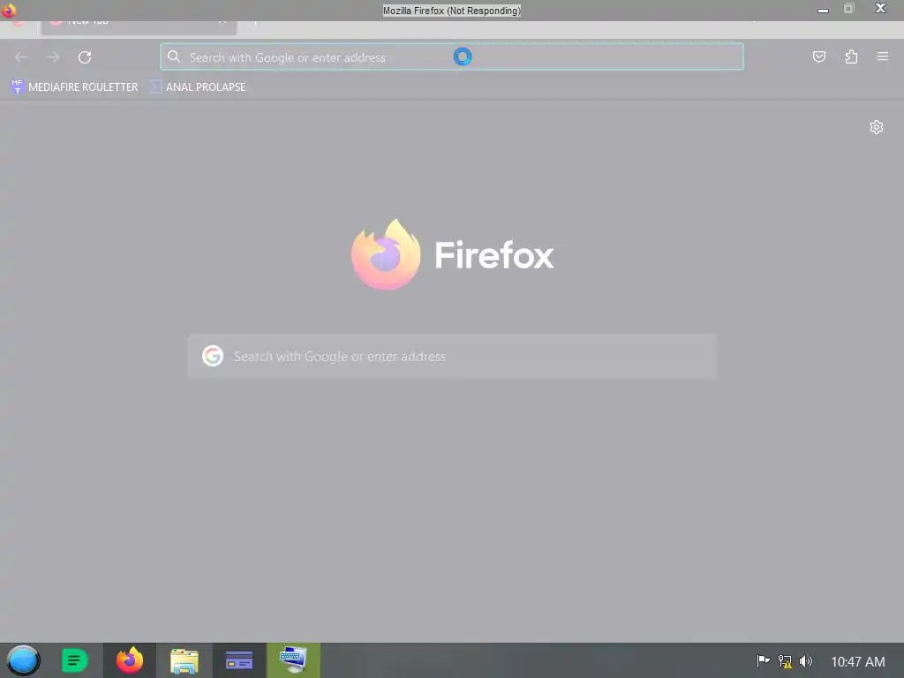Open the green notes app on taskbar
904x678 pixels.
74,660
